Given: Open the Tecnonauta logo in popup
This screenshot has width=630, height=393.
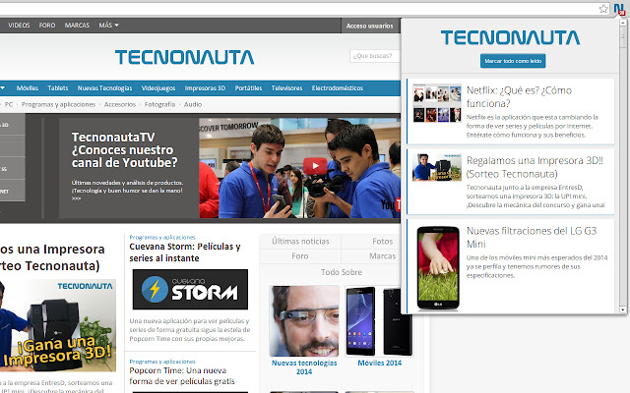Looking at the screenshot, I should pos(510,37).
